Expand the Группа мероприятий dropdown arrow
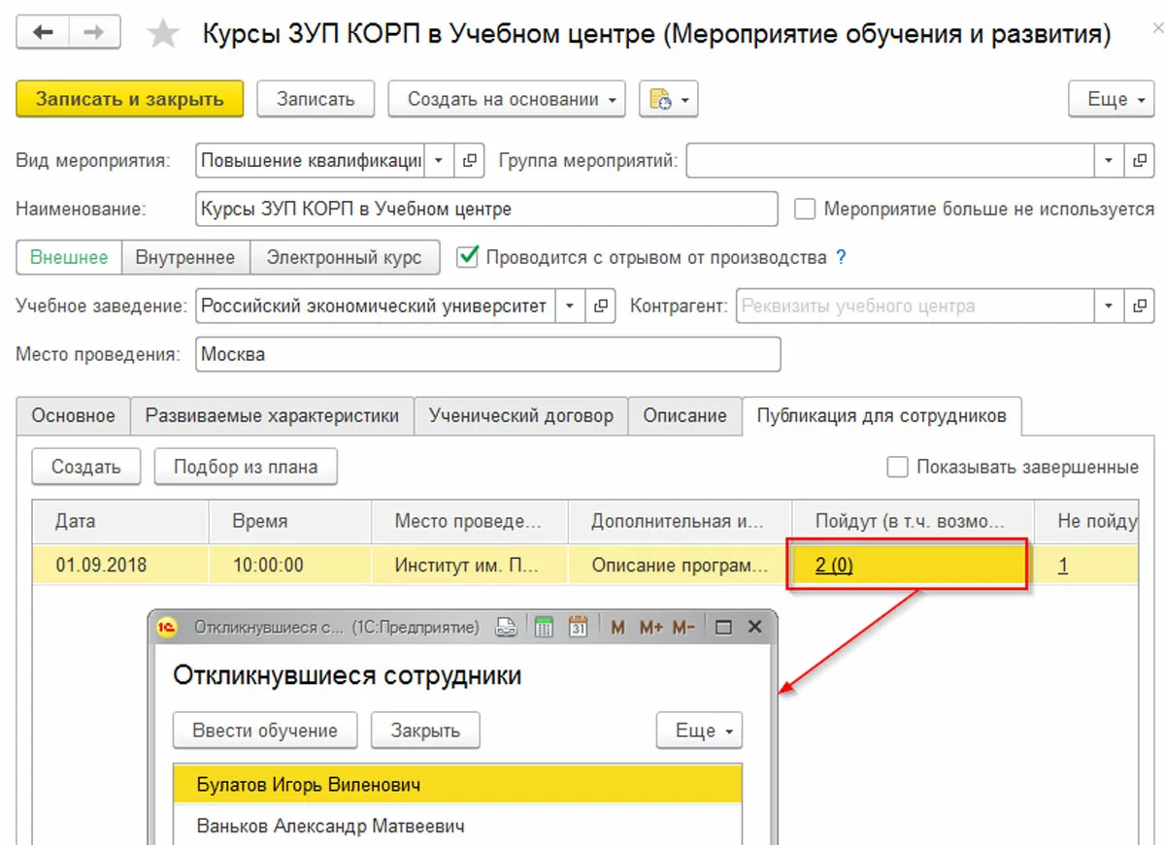 pyautogui.click(x=1110, y=161)
